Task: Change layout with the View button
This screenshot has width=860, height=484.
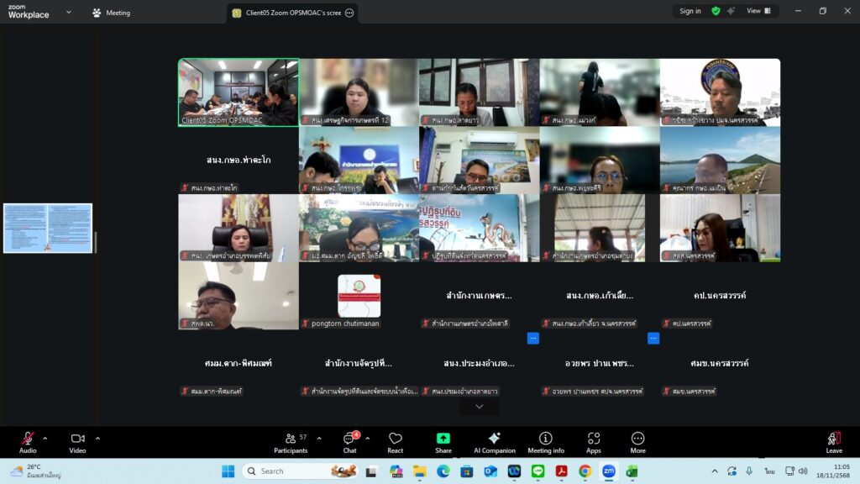Action: coord(758,11)
